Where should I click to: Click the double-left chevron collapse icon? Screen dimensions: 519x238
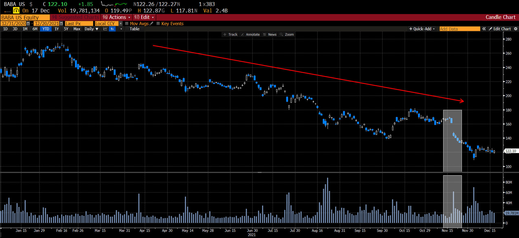pos(484,29)
